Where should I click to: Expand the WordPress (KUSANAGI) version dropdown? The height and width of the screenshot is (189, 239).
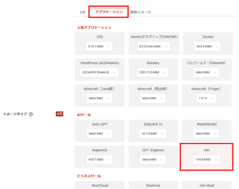pos(99,72)
